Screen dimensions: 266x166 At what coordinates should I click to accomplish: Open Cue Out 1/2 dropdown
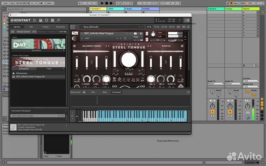click(251, 81)
